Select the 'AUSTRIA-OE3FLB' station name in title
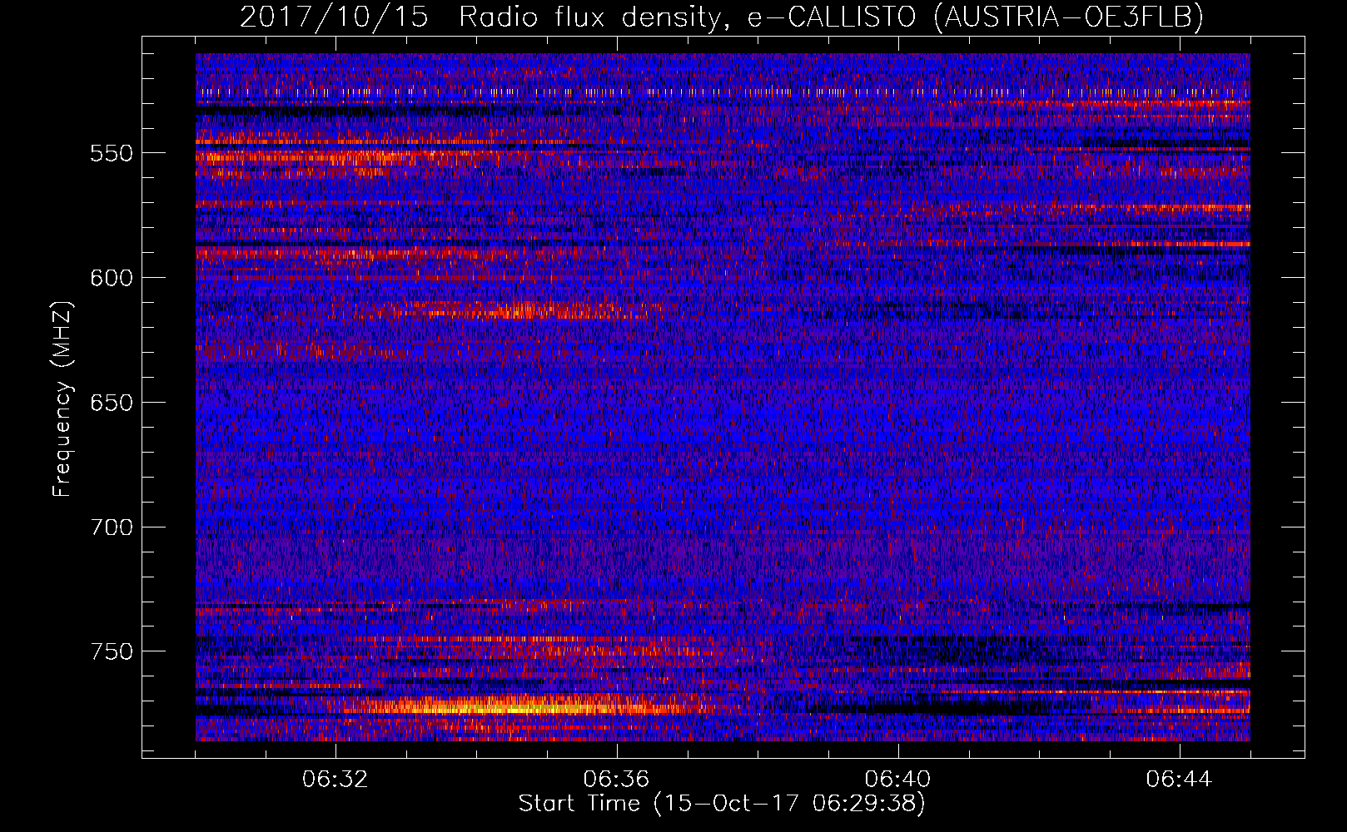The height and width of the screenshot is (832, 1347). (1068, 16)
